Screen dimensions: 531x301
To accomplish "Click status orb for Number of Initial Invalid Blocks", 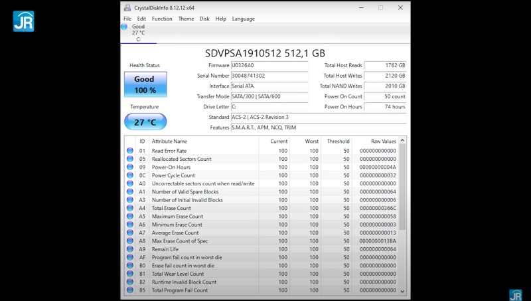I will point(130,199).
